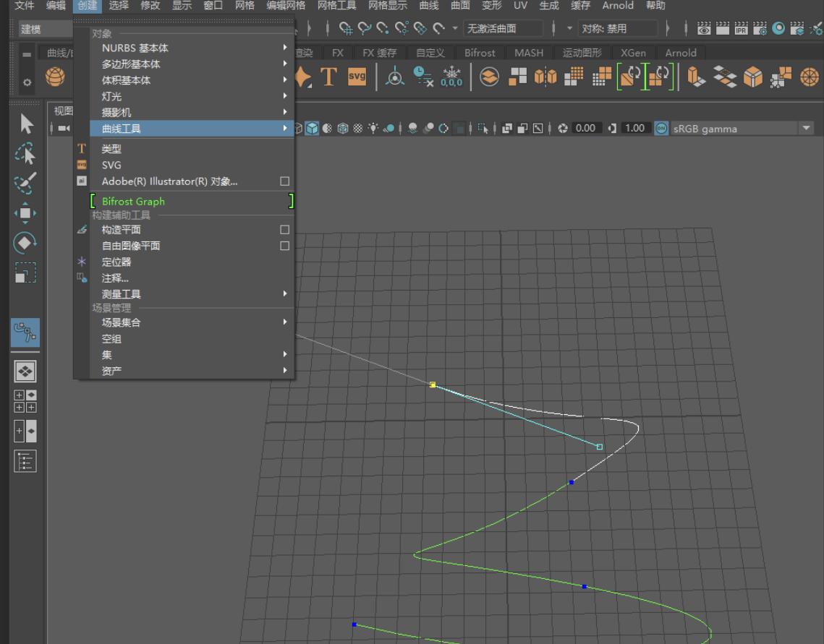Activate the Lasso Select tool
This screenshot has width=824, height=644.
click(26, 154)
